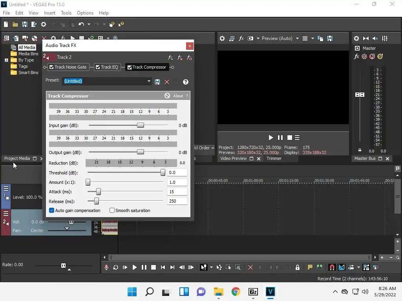Pause the video preview

point(280,138)
